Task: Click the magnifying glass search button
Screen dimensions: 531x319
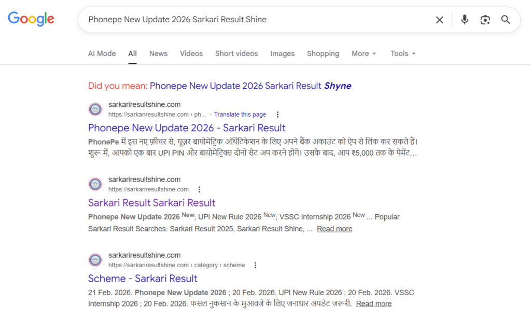Action: [506, 20]
